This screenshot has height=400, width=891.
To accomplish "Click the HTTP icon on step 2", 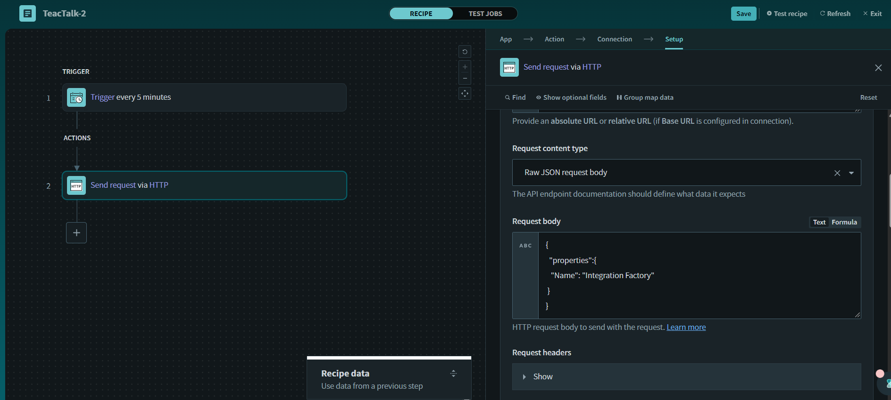I will click(x=76, y=185).
